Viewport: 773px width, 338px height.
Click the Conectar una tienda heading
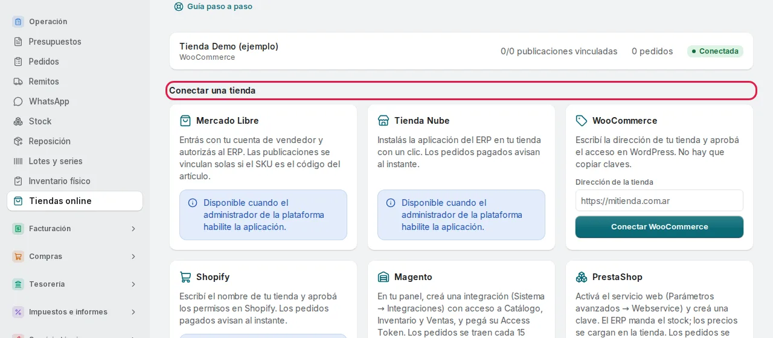(x=213, y=91)
